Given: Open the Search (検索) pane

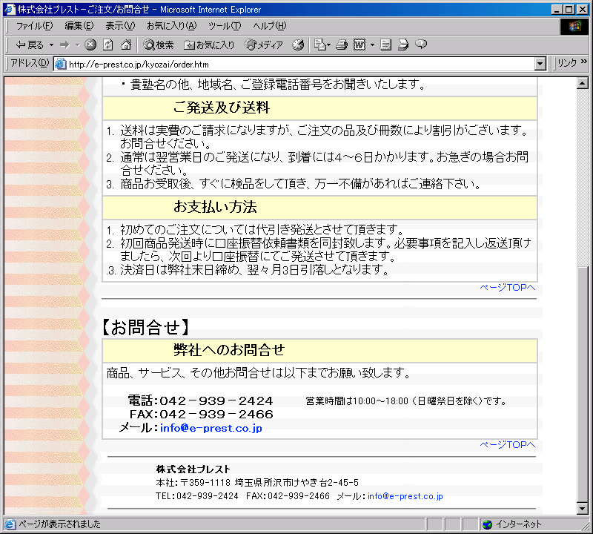Looking at the screenshot, I should click(159, 45).
